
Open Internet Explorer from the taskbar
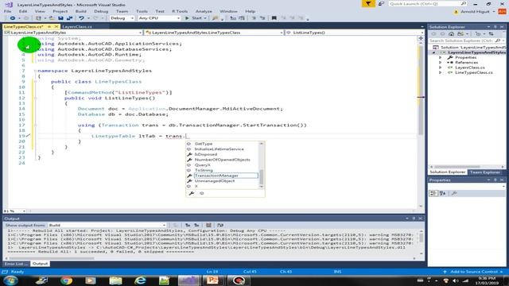[140, 280]
